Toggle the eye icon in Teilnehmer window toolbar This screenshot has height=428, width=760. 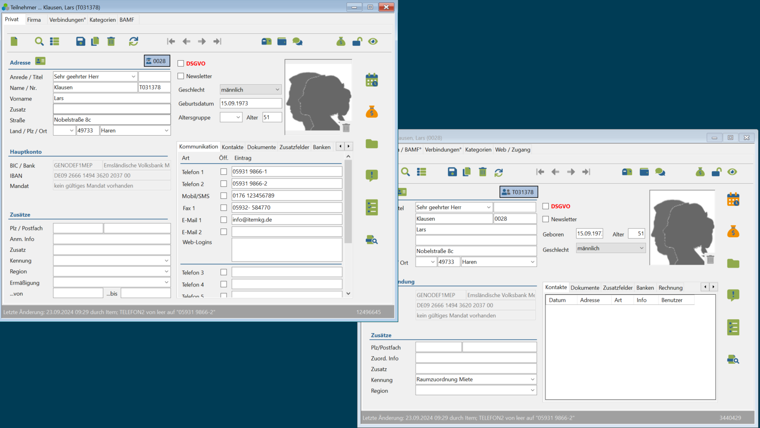tap(373, 42)
